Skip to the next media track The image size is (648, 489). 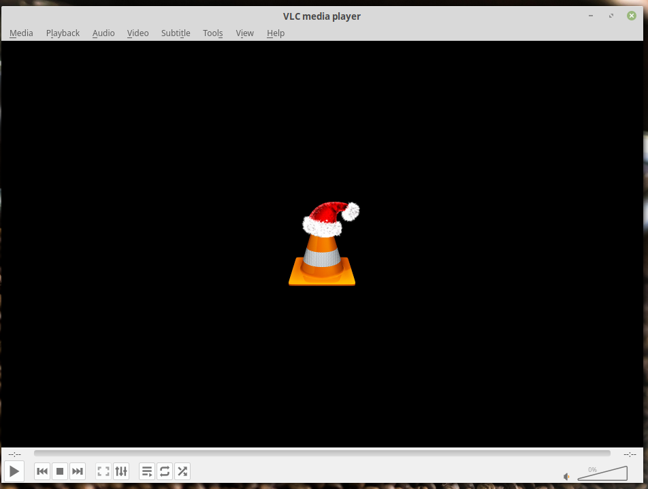point(78,471)
